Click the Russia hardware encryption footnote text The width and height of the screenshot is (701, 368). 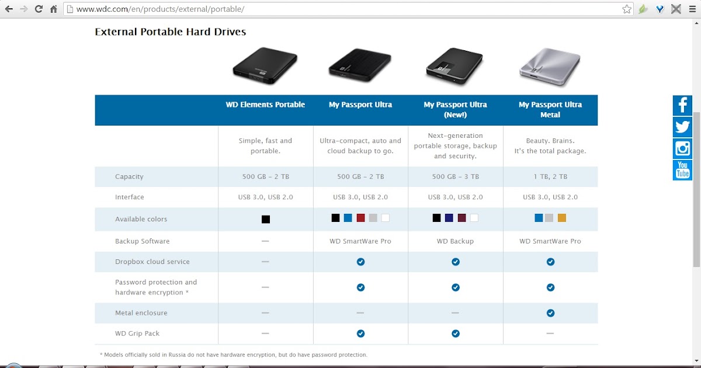click(x=234, y=355)
